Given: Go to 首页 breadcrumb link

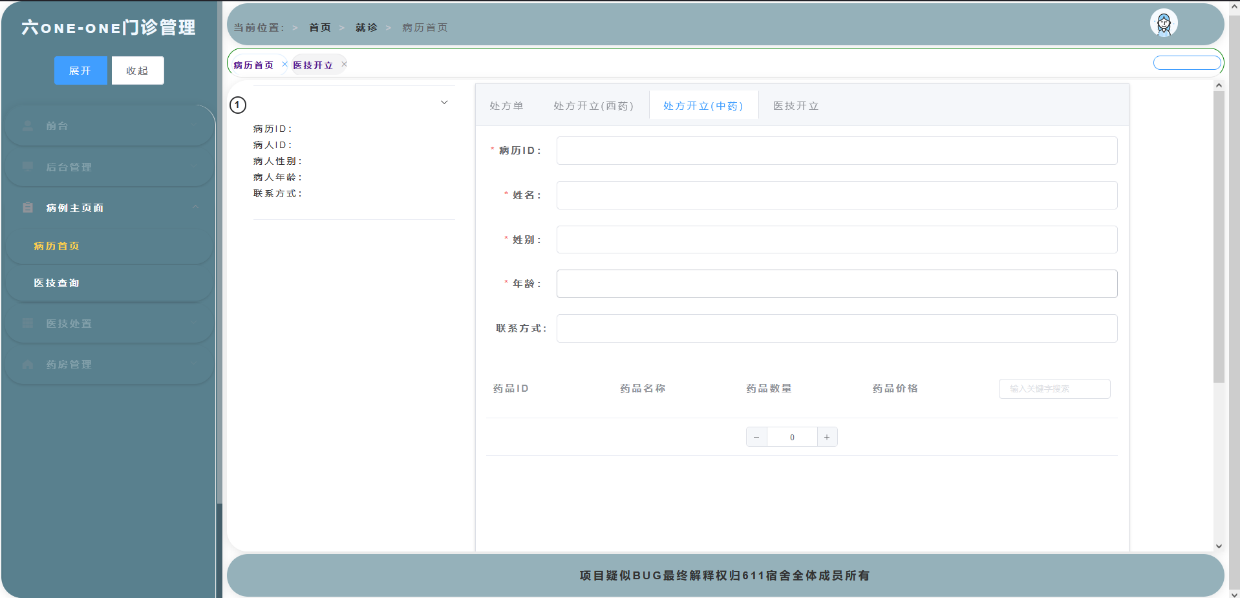Looking at the screenshot, I should tap(320, 27).
